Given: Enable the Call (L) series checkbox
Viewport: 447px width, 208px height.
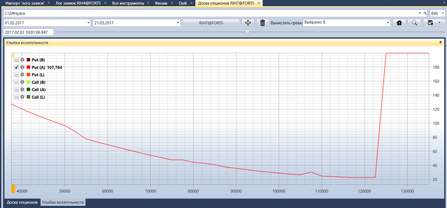Looking at the screenshot, I should pos(17,97).
